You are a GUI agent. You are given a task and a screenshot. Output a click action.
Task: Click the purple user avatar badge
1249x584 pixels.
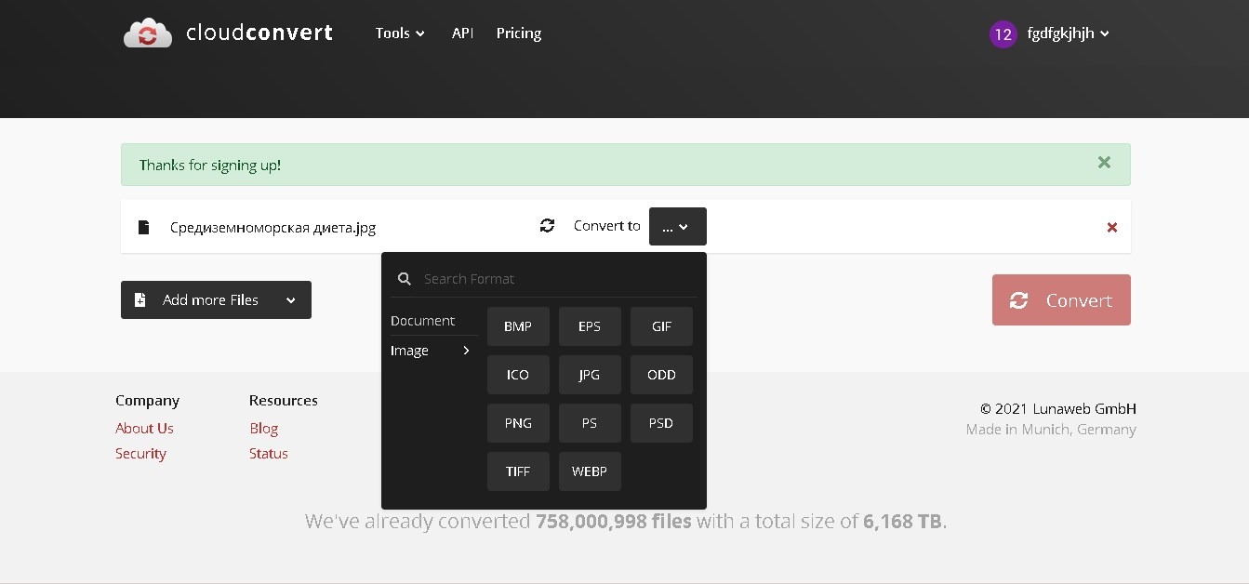[1003, 34]
